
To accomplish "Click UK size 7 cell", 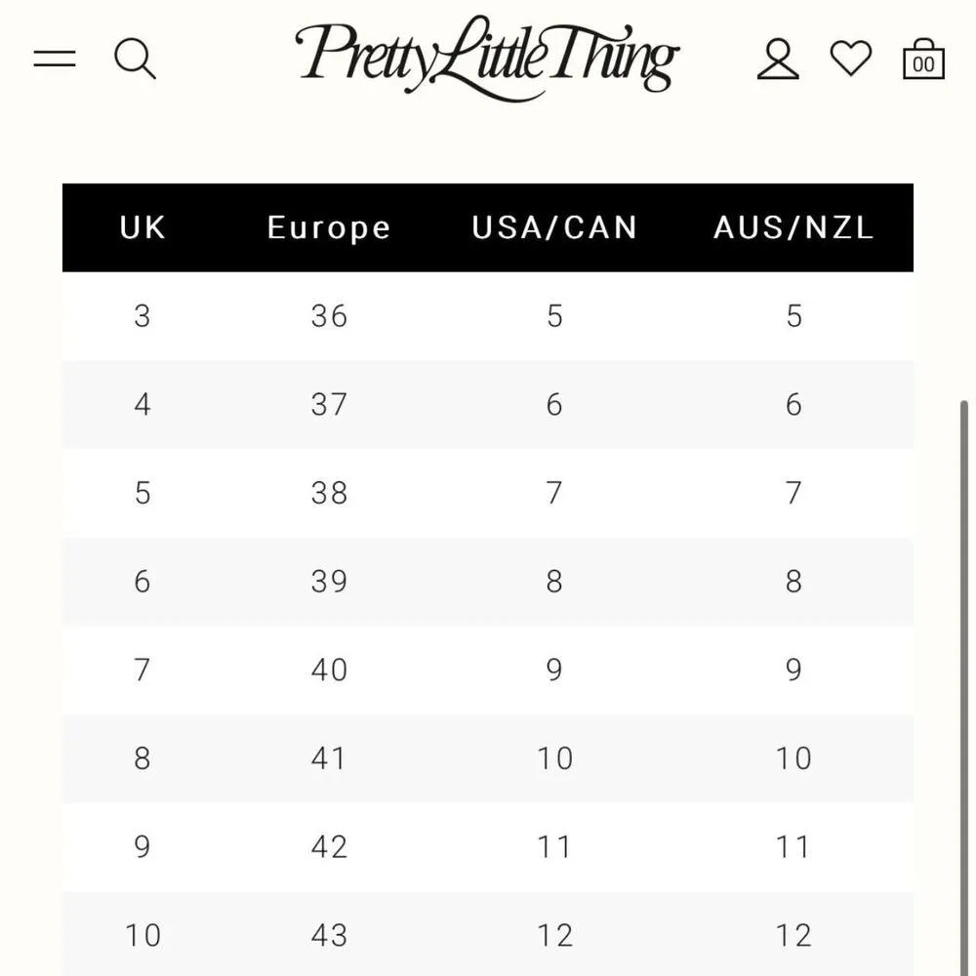I will pos(142,670).
